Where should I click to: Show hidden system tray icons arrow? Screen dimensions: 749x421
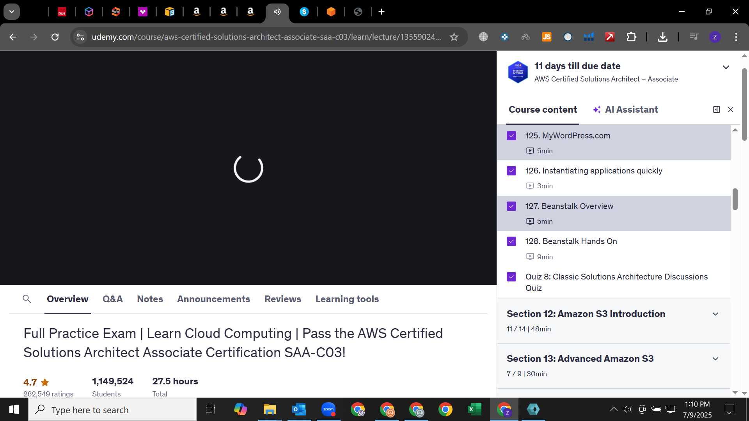(614, 409)
